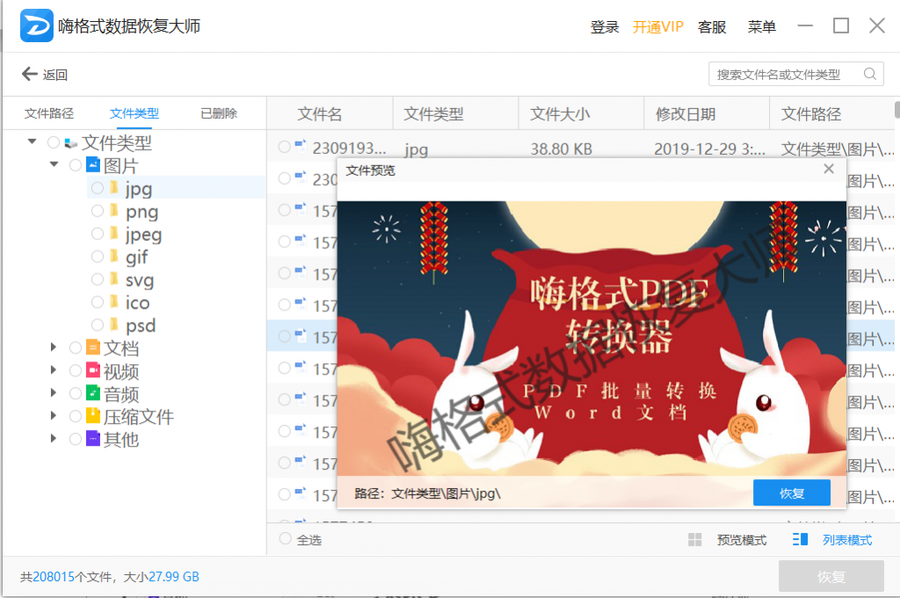Click the app logo icon in title bar

[x=37, y=26]
